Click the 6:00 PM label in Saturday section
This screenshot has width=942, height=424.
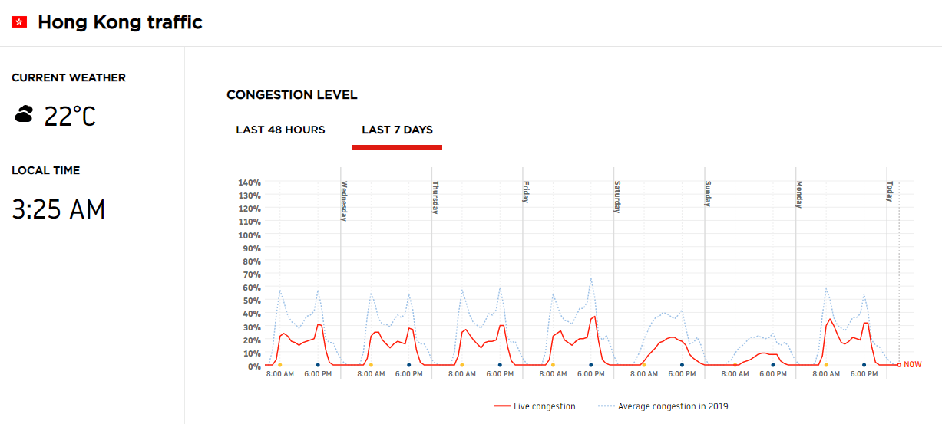tap(682, 374)
